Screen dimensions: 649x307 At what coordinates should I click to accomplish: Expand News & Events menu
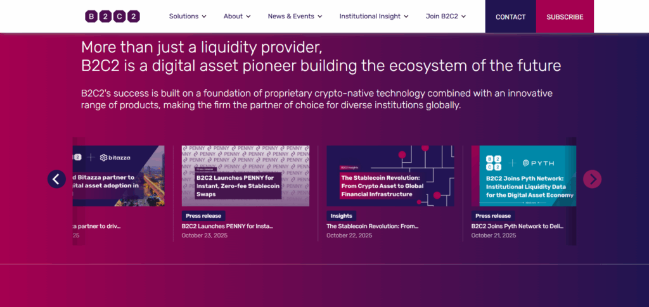pyautogui.click(x=295, y=16)
